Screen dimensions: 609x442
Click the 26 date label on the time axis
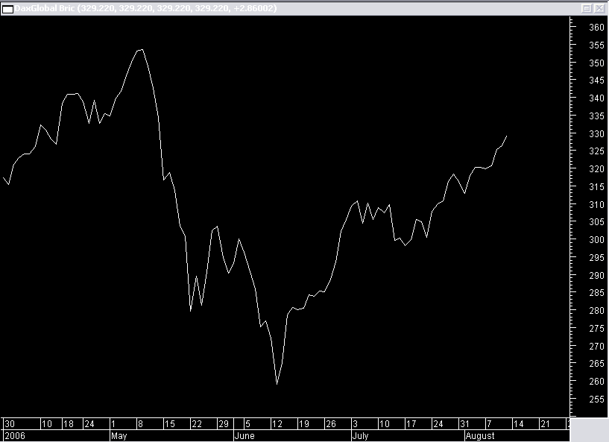click(330, 424)
